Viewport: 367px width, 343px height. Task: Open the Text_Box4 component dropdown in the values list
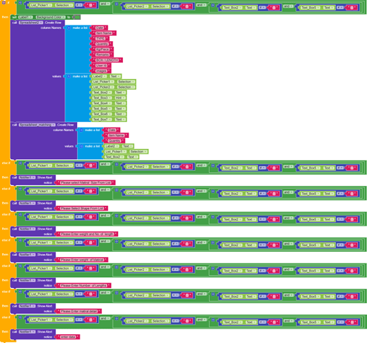pyautogui.click(x=102, y=104)
